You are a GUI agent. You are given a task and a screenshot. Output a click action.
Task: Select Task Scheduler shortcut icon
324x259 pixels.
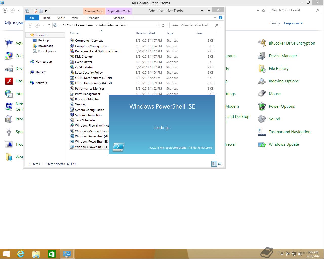click(72, 120)
